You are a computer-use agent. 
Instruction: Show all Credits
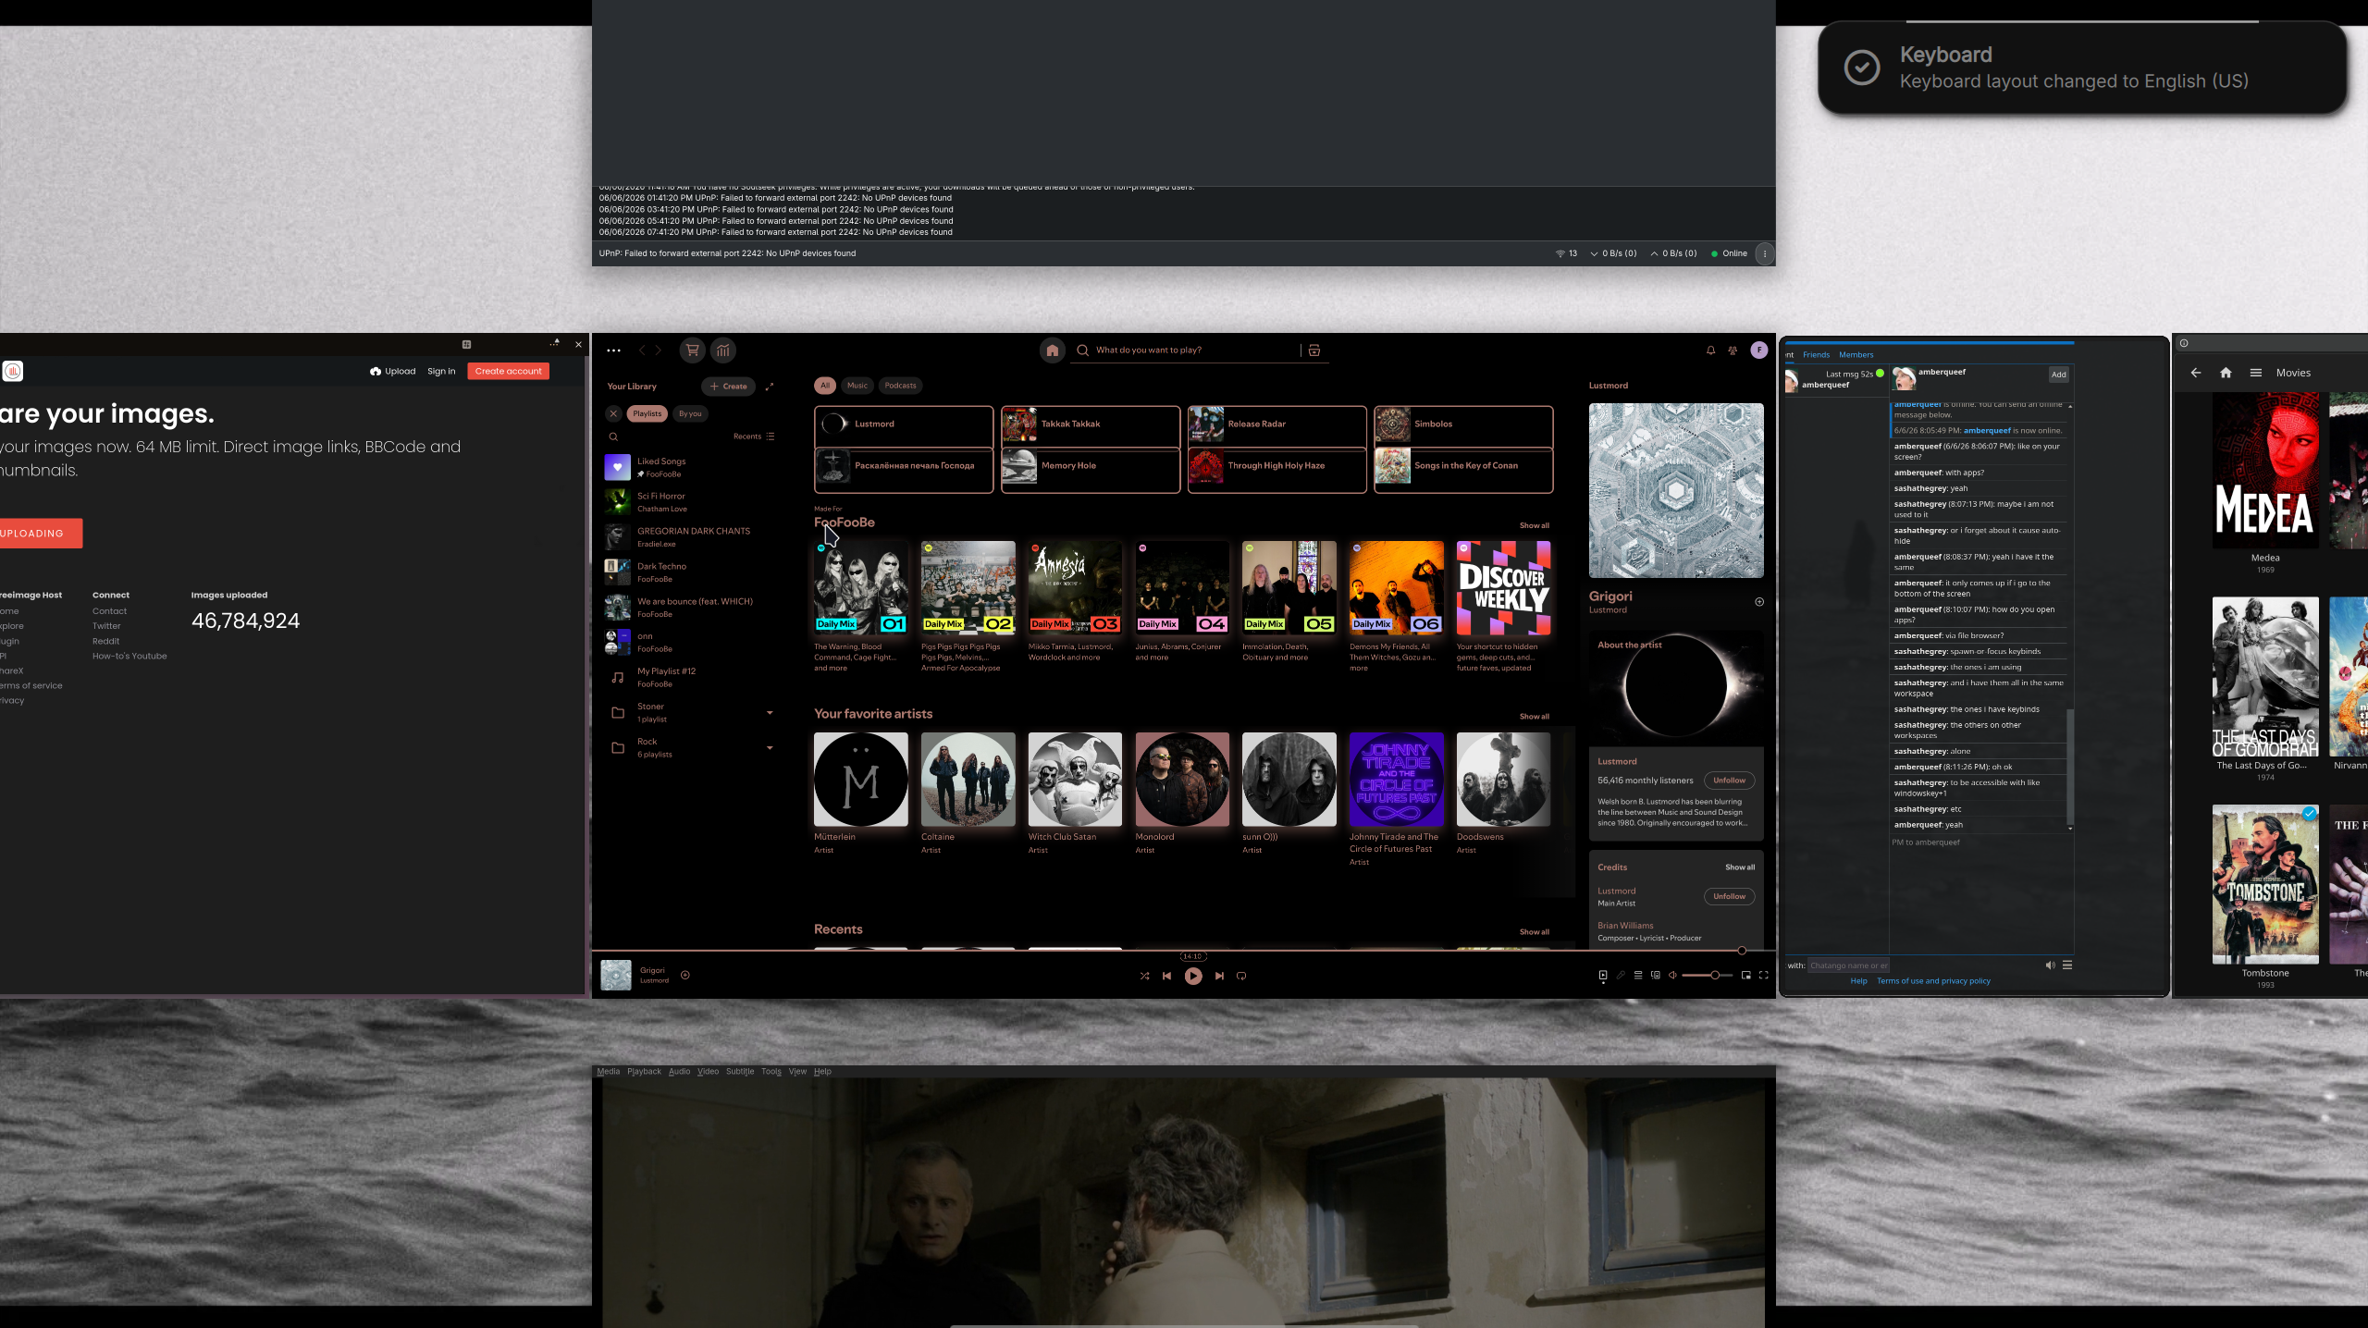(x=1740, y=867)
